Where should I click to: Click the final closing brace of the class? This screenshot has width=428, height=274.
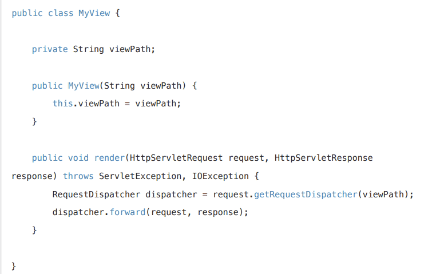click(x=14, y=266)
